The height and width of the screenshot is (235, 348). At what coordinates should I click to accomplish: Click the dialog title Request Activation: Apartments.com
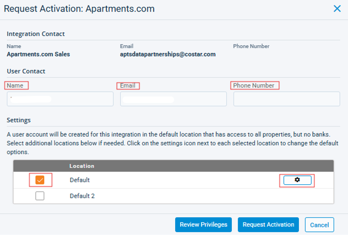tap(79, 9)
